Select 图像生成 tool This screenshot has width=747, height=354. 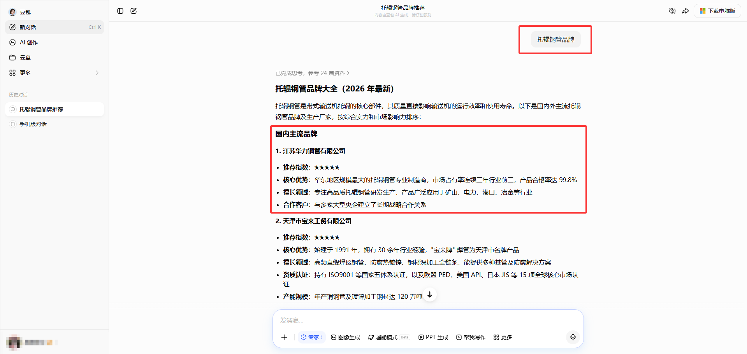pyautogui.click(x=345, y=337)
